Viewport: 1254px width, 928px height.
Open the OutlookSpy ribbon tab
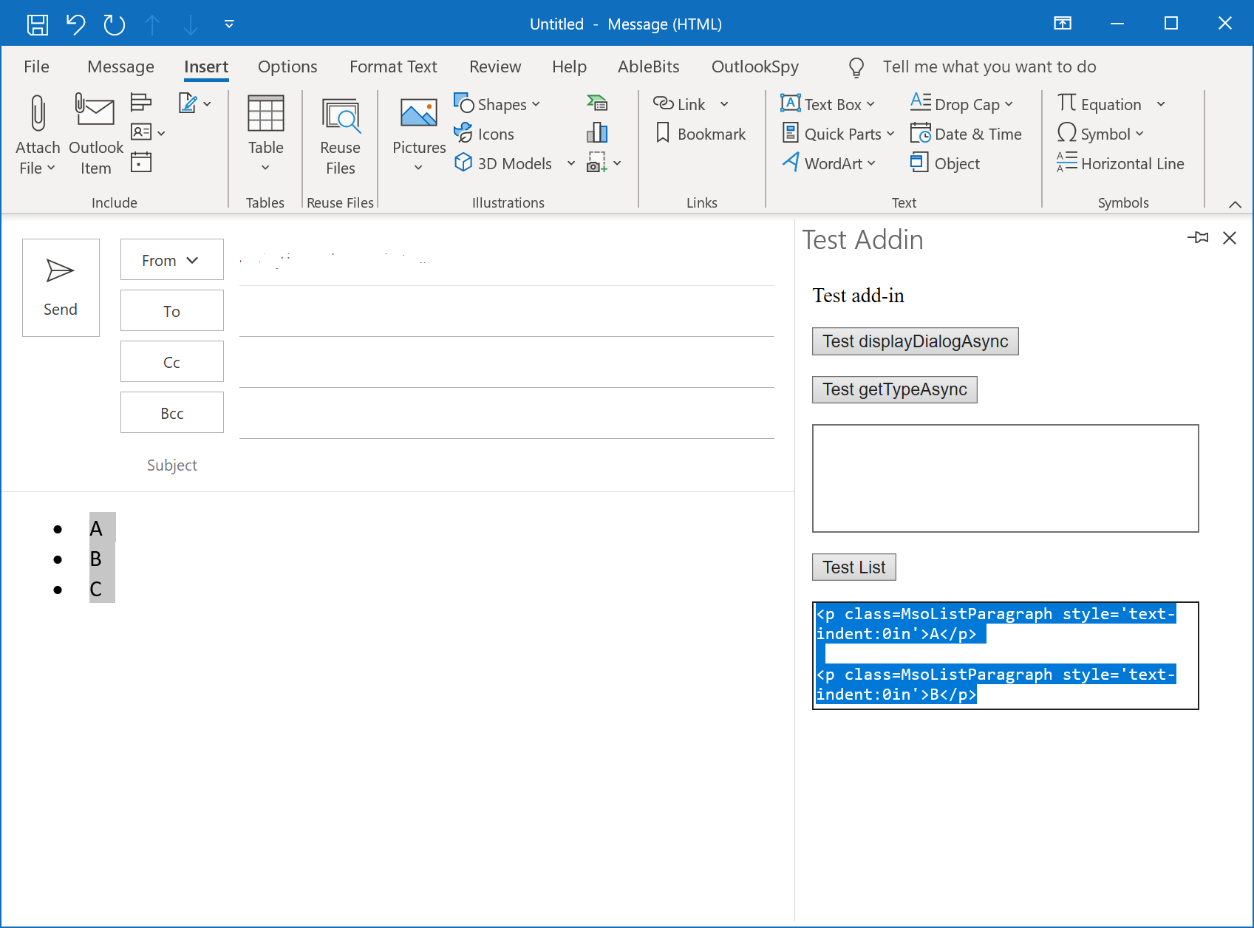754,66
